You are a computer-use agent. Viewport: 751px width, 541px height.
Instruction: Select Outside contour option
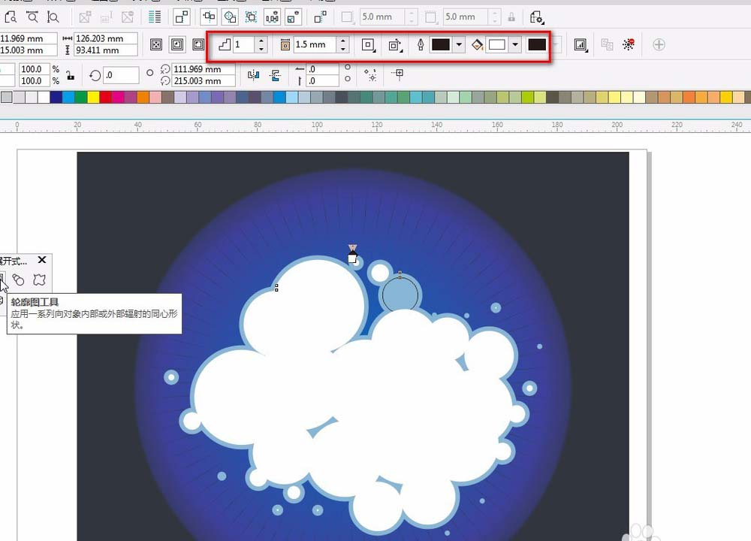[x=198, y=44]
